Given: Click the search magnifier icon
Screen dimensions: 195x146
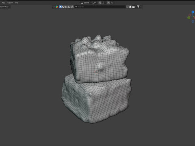Looking at the screenshot, I should (76, 7).
